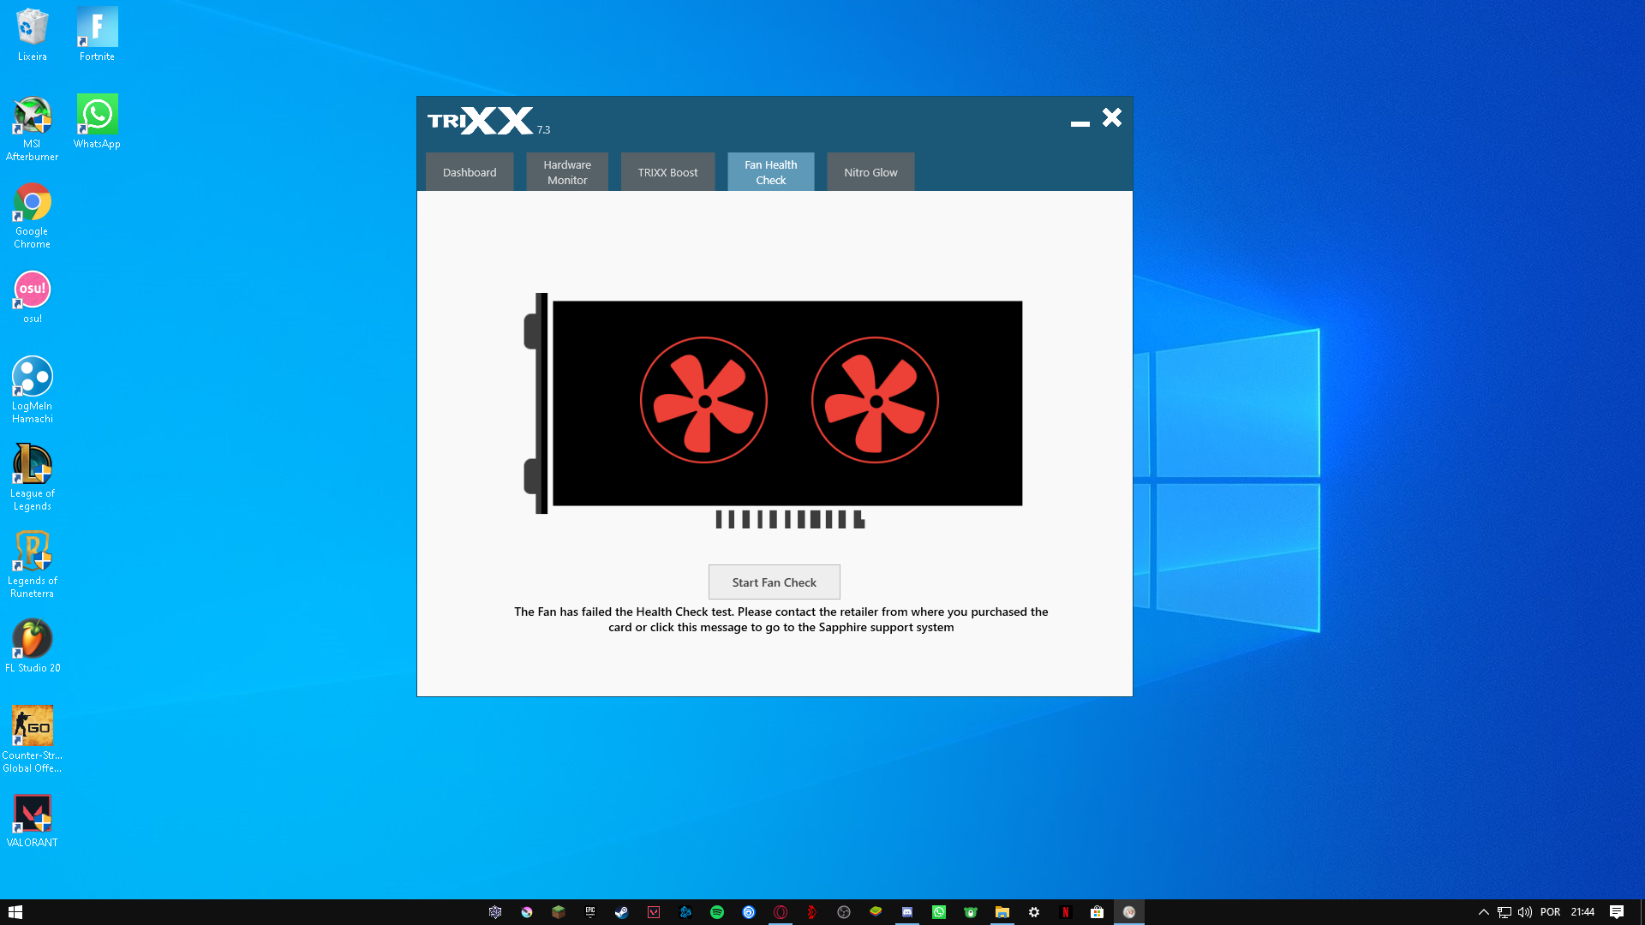Select the VALORANT desktop shortcut
Screen dimensions: 1645x925
pyautogui.click(x=33, y=821)
